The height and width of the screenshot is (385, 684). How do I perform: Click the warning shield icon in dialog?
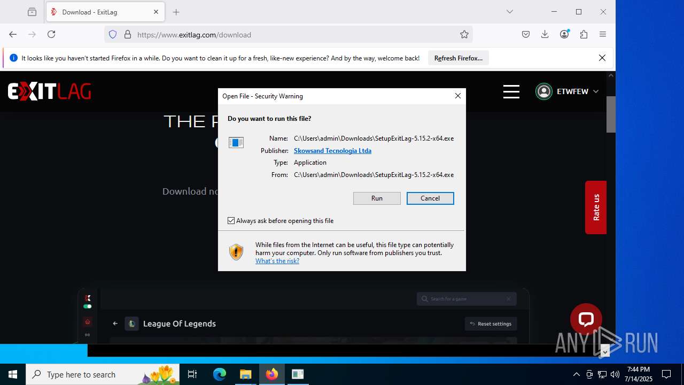pos(236,252)
